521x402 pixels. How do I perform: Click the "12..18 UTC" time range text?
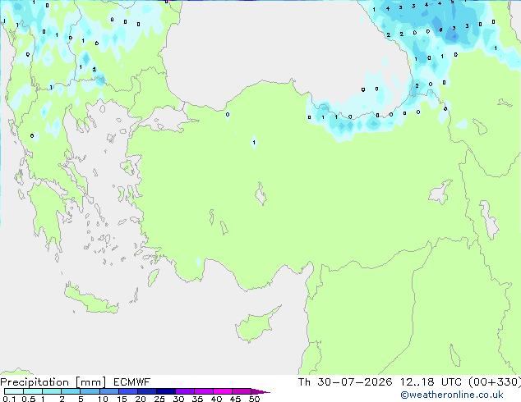(431, 382)
